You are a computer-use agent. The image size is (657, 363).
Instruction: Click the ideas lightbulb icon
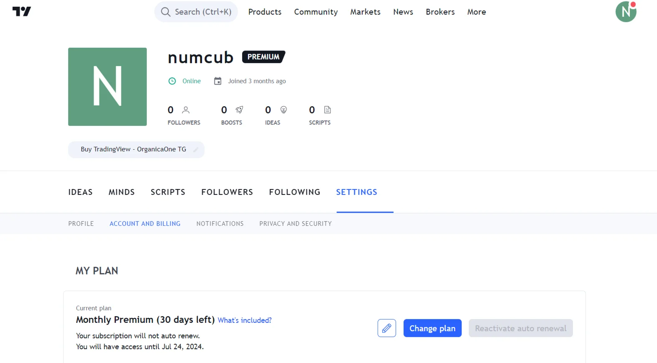click(x=284, y=110)
